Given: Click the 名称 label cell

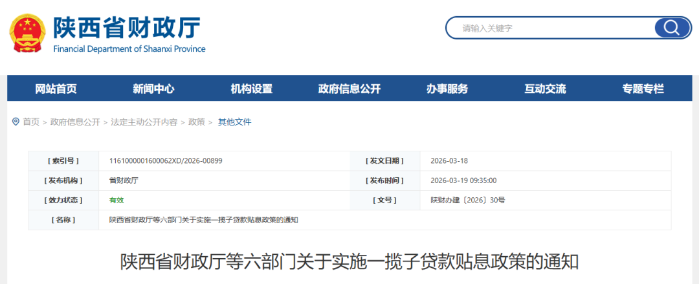Looking at the screenshot, I should point(63,220).
